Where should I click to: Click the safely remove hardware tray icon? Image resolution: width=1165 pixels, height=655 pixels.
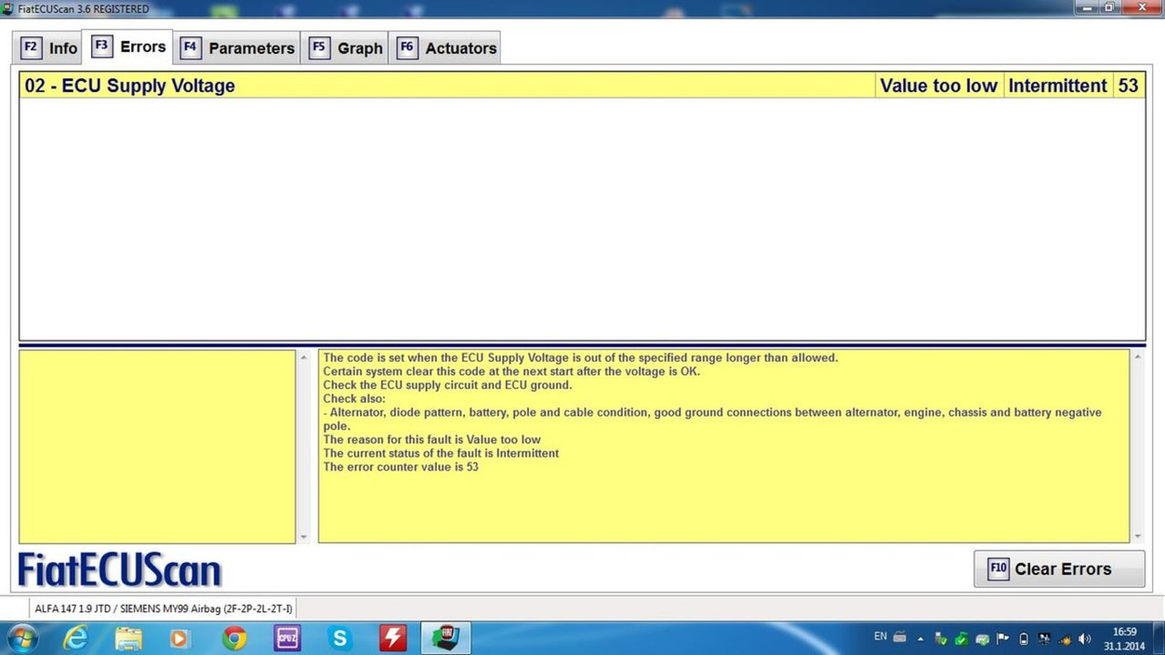click(x=941, y=639)
